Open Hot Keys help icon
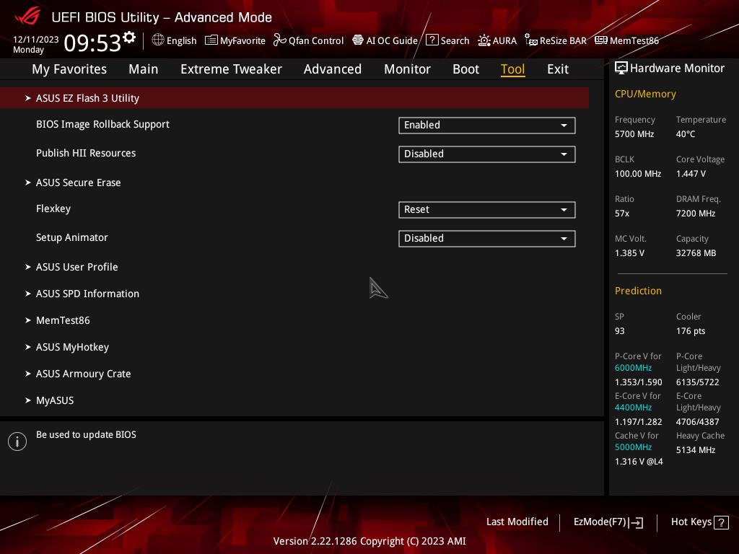This screenshot has height=554, width=739. [x=721, y=522]
